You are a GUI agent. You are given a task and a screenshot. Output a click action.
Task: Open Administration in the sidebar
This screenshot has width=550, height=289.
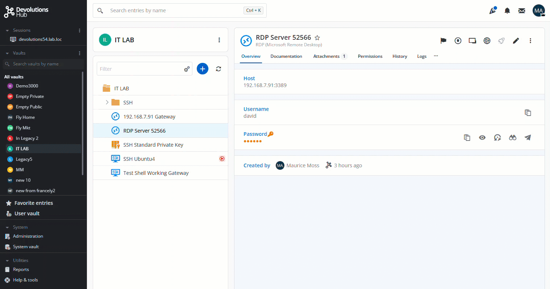click(x=28, y=236)
